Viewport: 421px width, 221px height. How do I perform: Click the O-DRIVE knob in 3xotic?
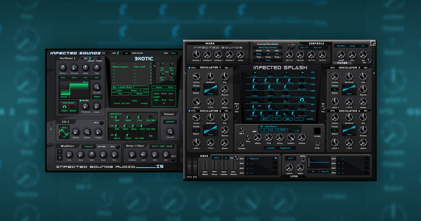pyautogui.click(x=132, y=155)
